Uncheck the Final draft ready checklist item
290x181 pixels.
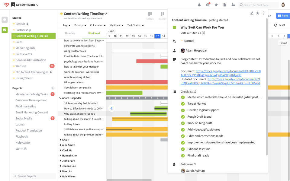pos(183,155)
